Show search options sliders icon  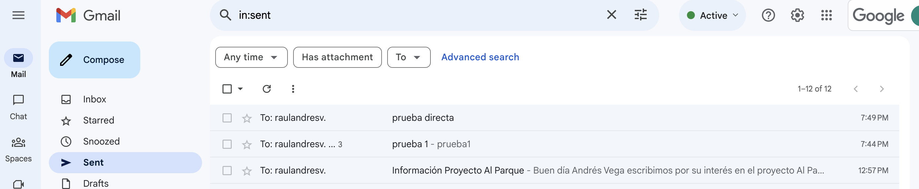[640, 15]
